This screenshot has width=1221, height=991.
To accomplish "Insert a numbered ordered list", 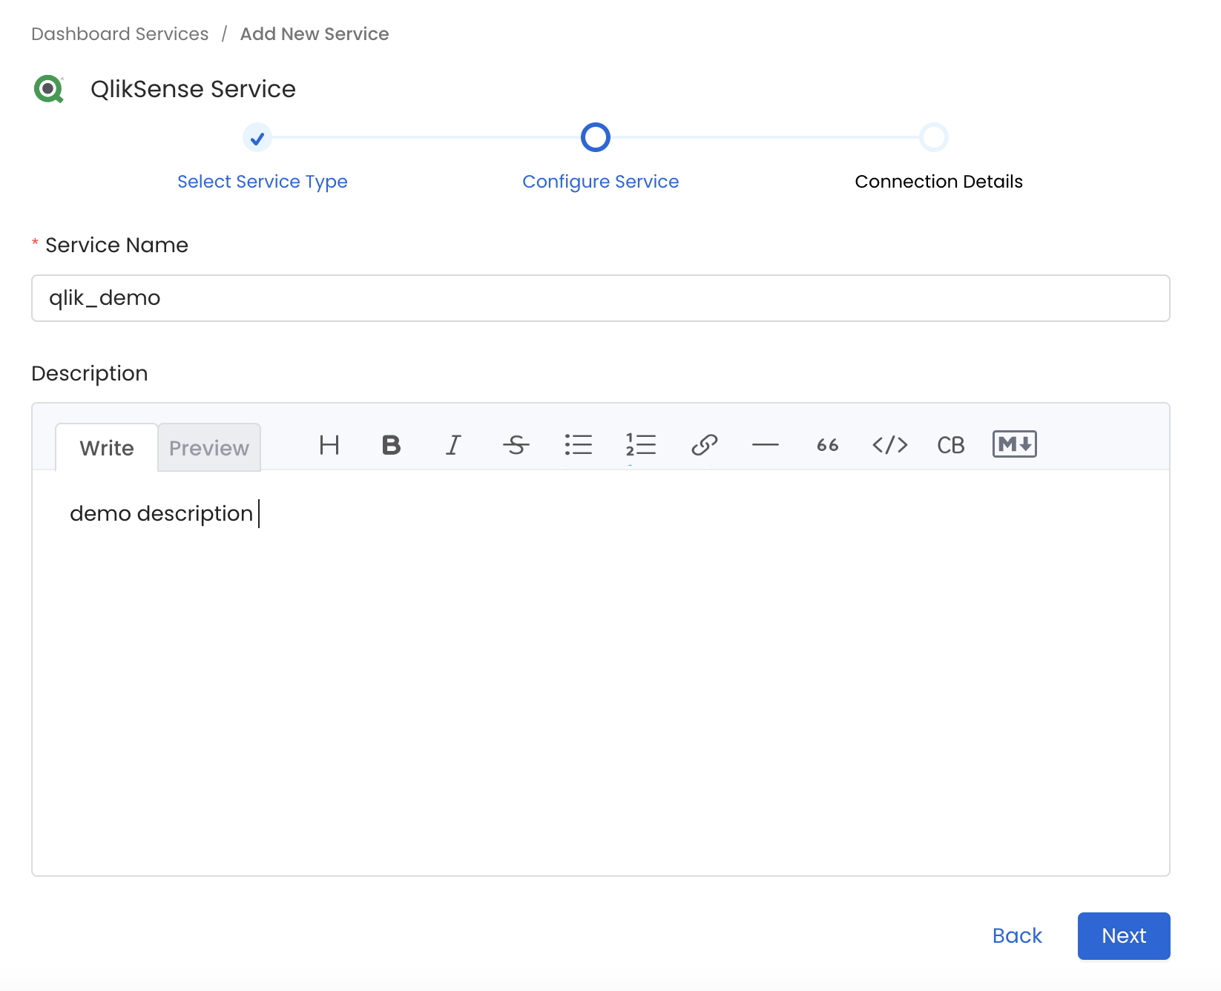I will [640, 445].
